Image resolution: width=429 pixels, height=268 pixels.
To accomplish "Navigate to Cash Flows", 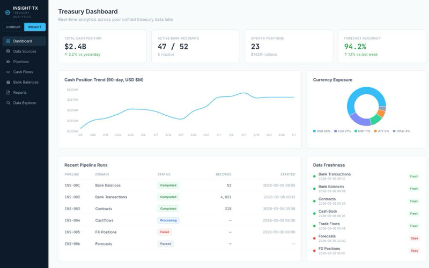I will click(24, 72).
